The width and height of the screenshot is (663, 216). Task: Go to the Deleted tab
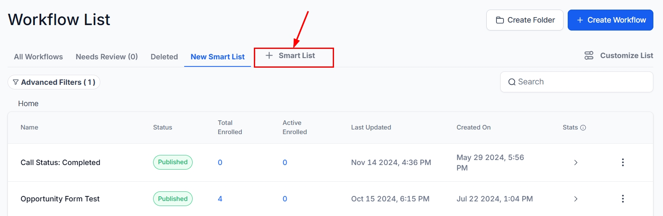coord(164,57)
